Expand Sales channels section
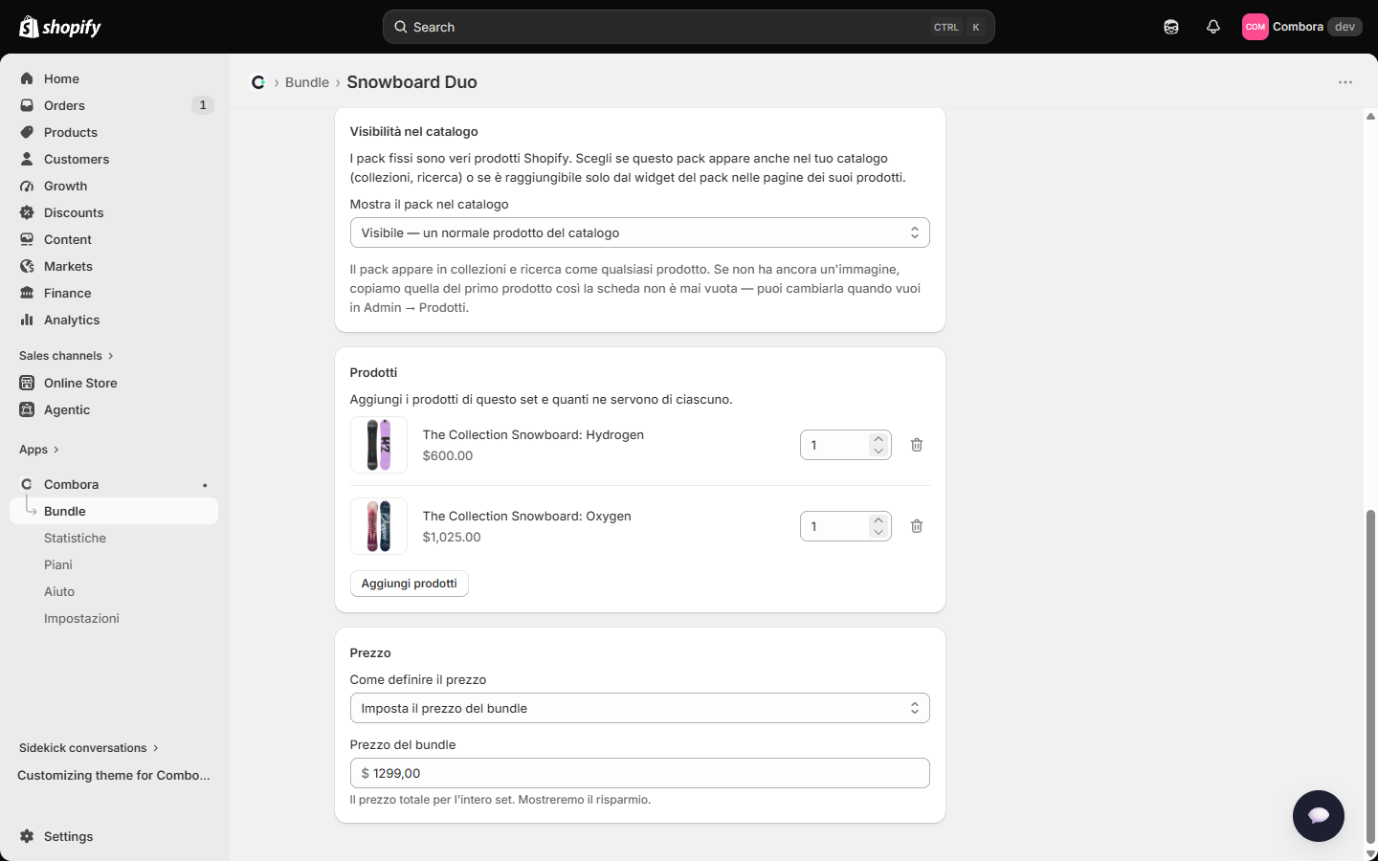1378x861 pixels. (x=66, y=356)
